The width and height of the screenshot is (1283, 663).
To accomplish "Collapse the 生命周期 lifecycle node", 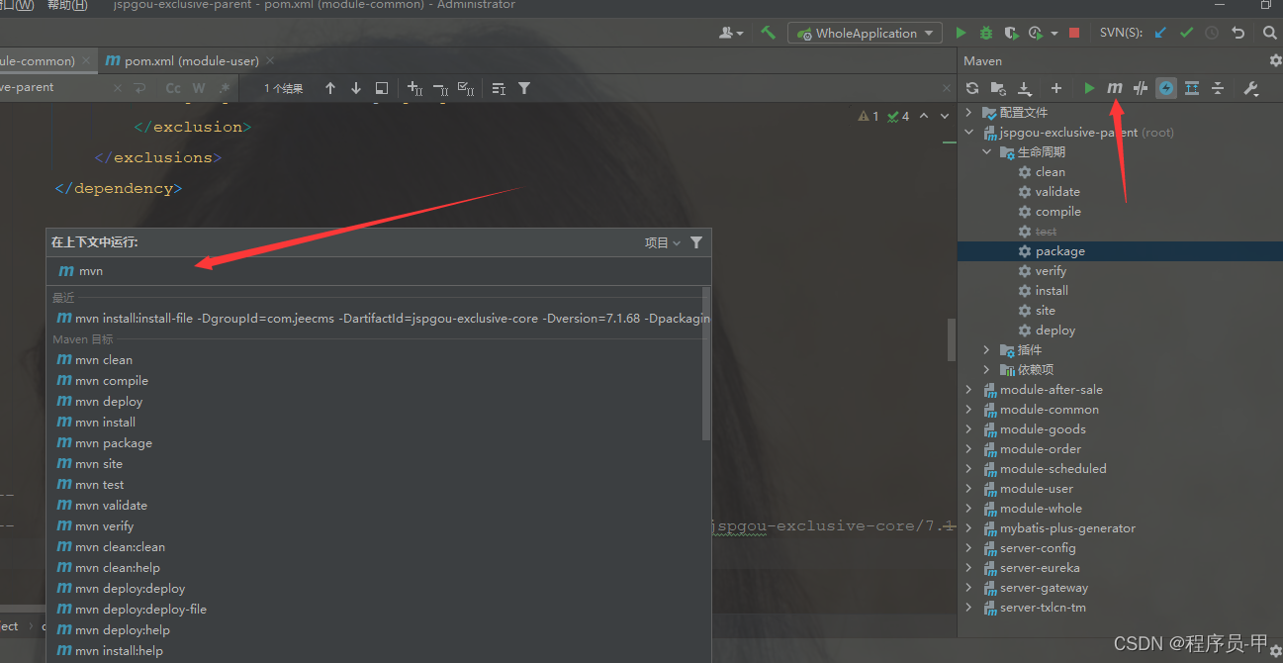I will tap(986, 152).
